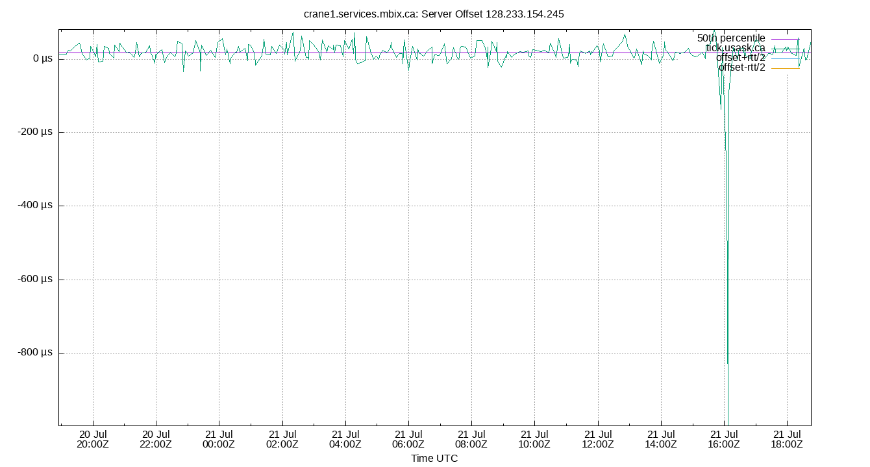Click the '21 Jul 12:00Z' x-axis label
Viewport: 870px width, 467px height.
(x=598, y=439)
